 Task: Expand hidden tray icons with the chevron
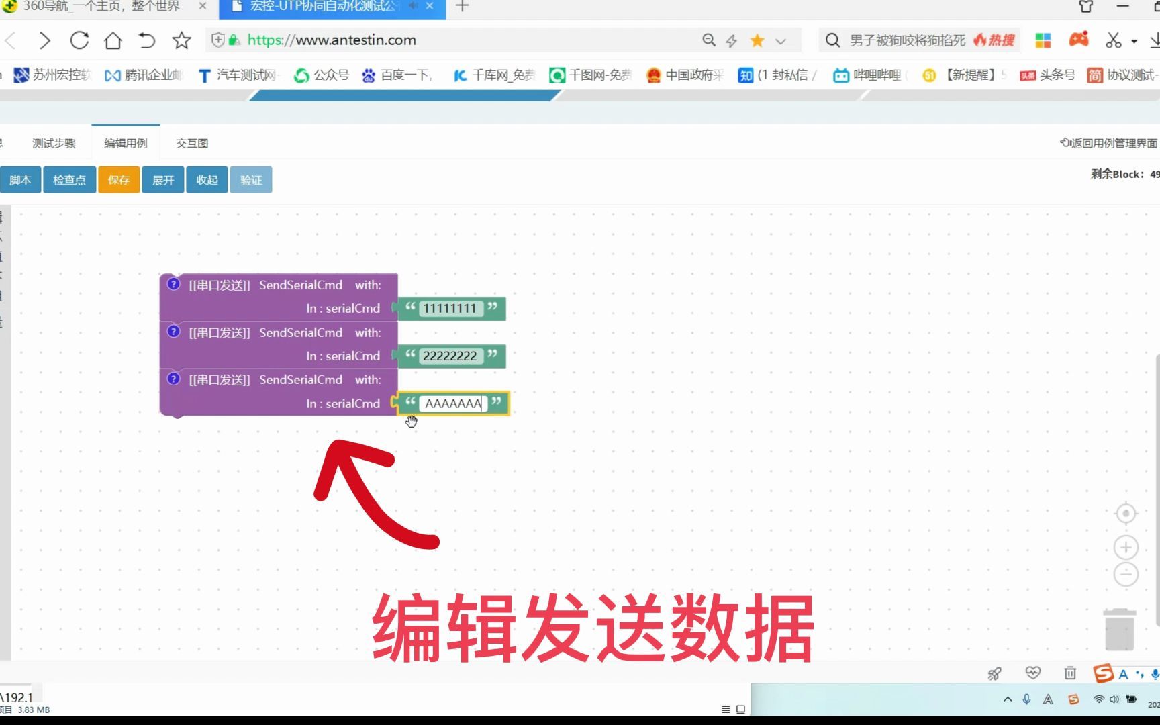pyautogui.click(x=1008, y=699)
